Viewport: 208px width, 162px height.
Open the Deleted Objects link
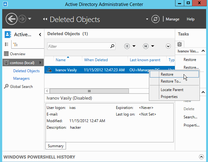26,71
